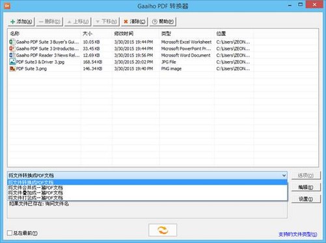Click the PNG image type cell
The width and height of the screenshot is (326, 243).
[x=171, y=69]
